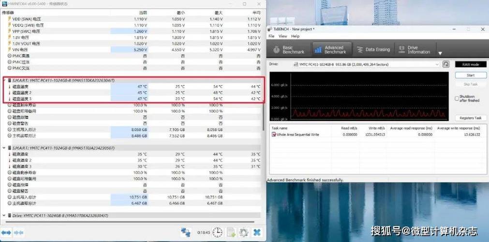The image size is (489, 242).
Task: Click the 最大 column header in HWiNFO
Action: tap(219, 13)
